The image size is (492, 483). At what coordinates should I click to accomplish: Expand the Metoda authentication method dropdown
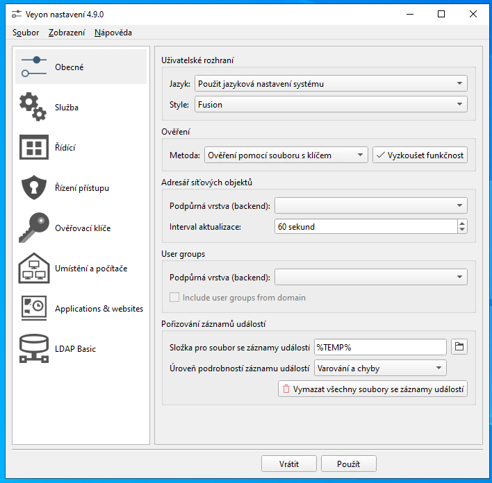[286, 155]
